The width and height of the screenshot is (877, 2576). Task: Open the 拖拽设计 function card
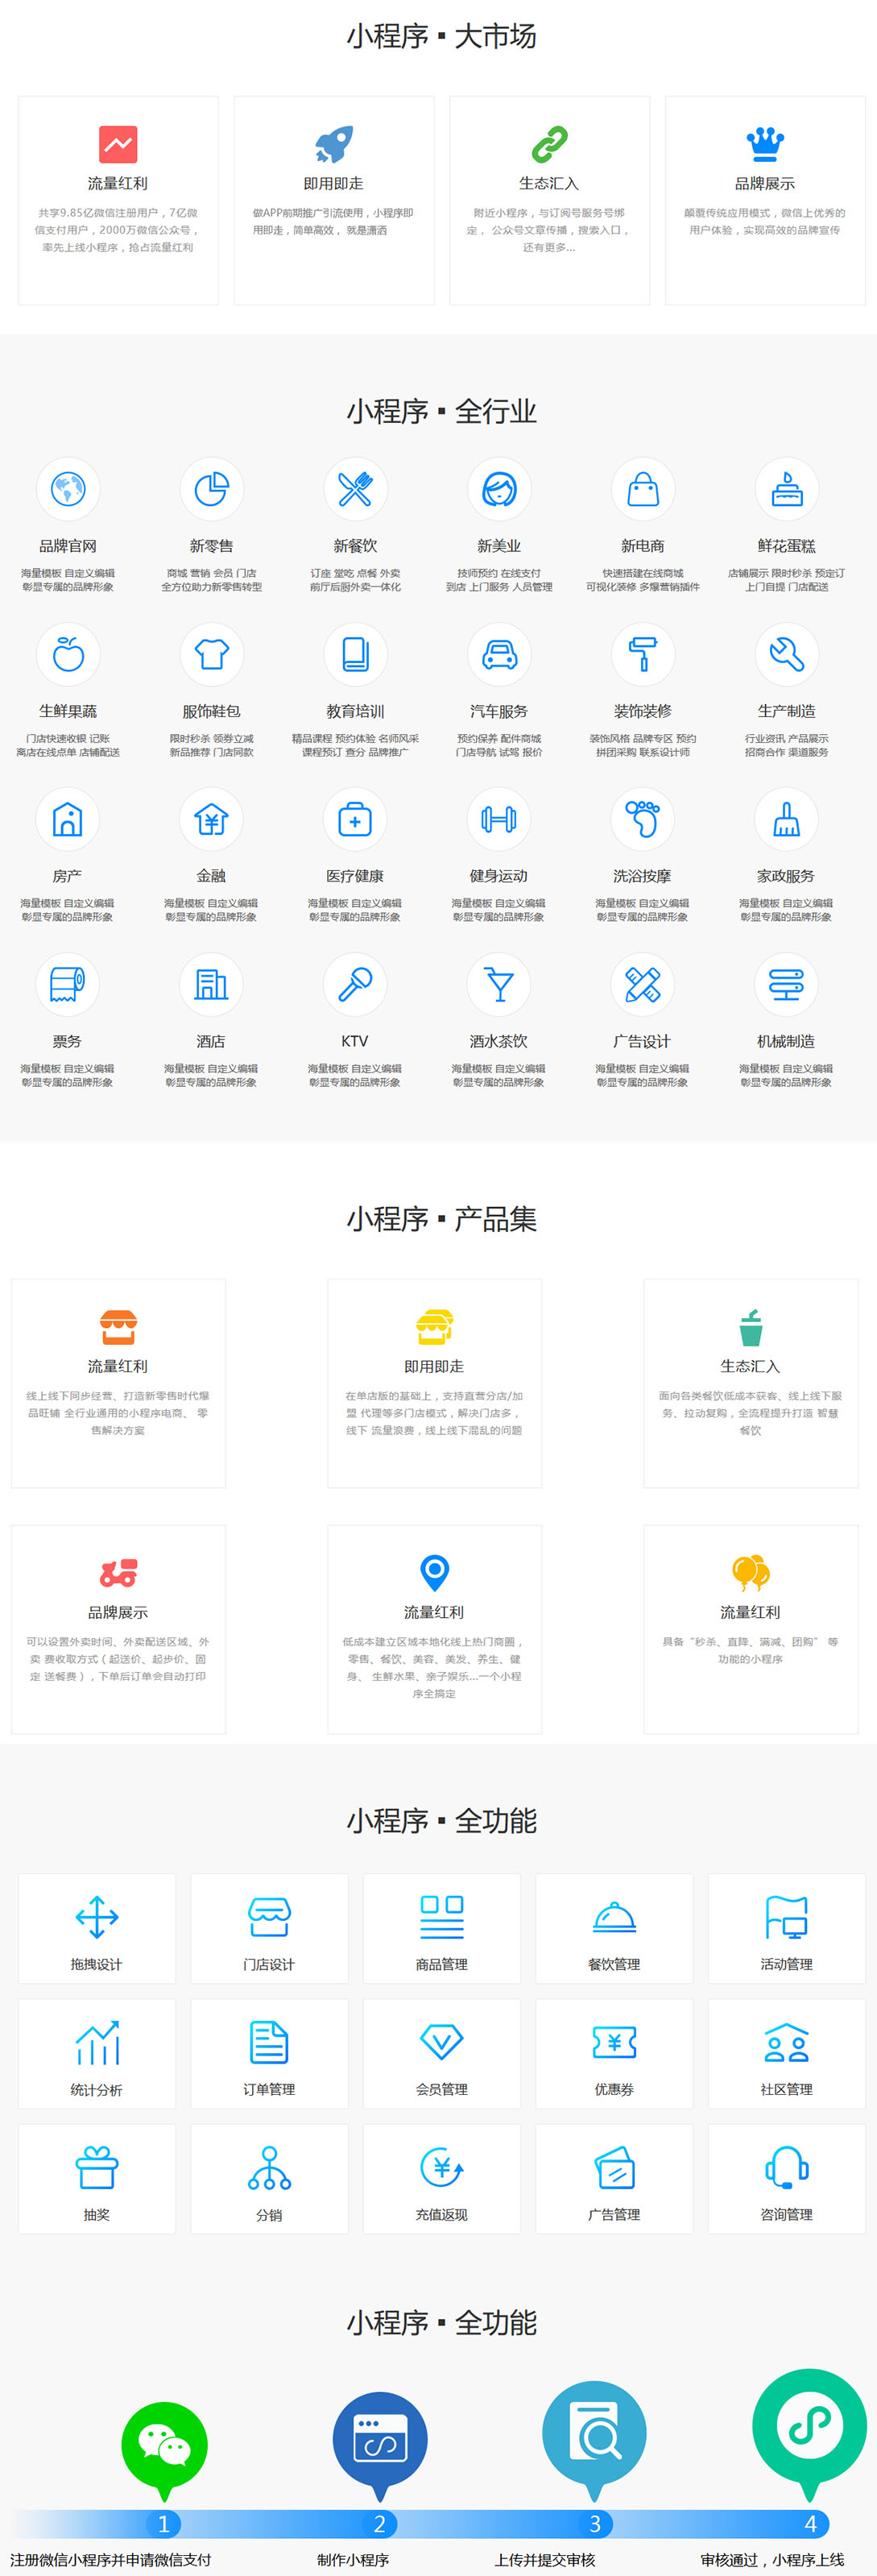(x=97, y=1928)
